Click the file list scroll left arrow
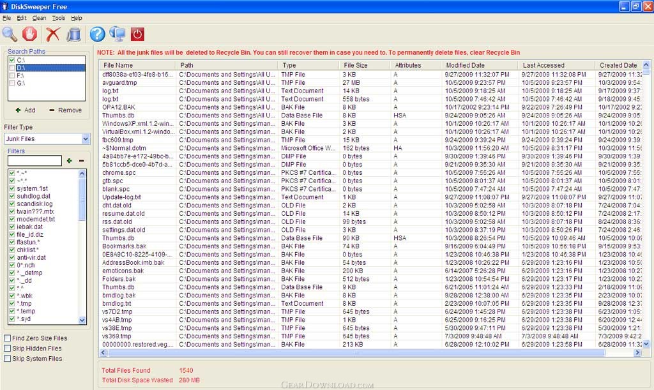 pyautogui.click(x=103, y=352)
